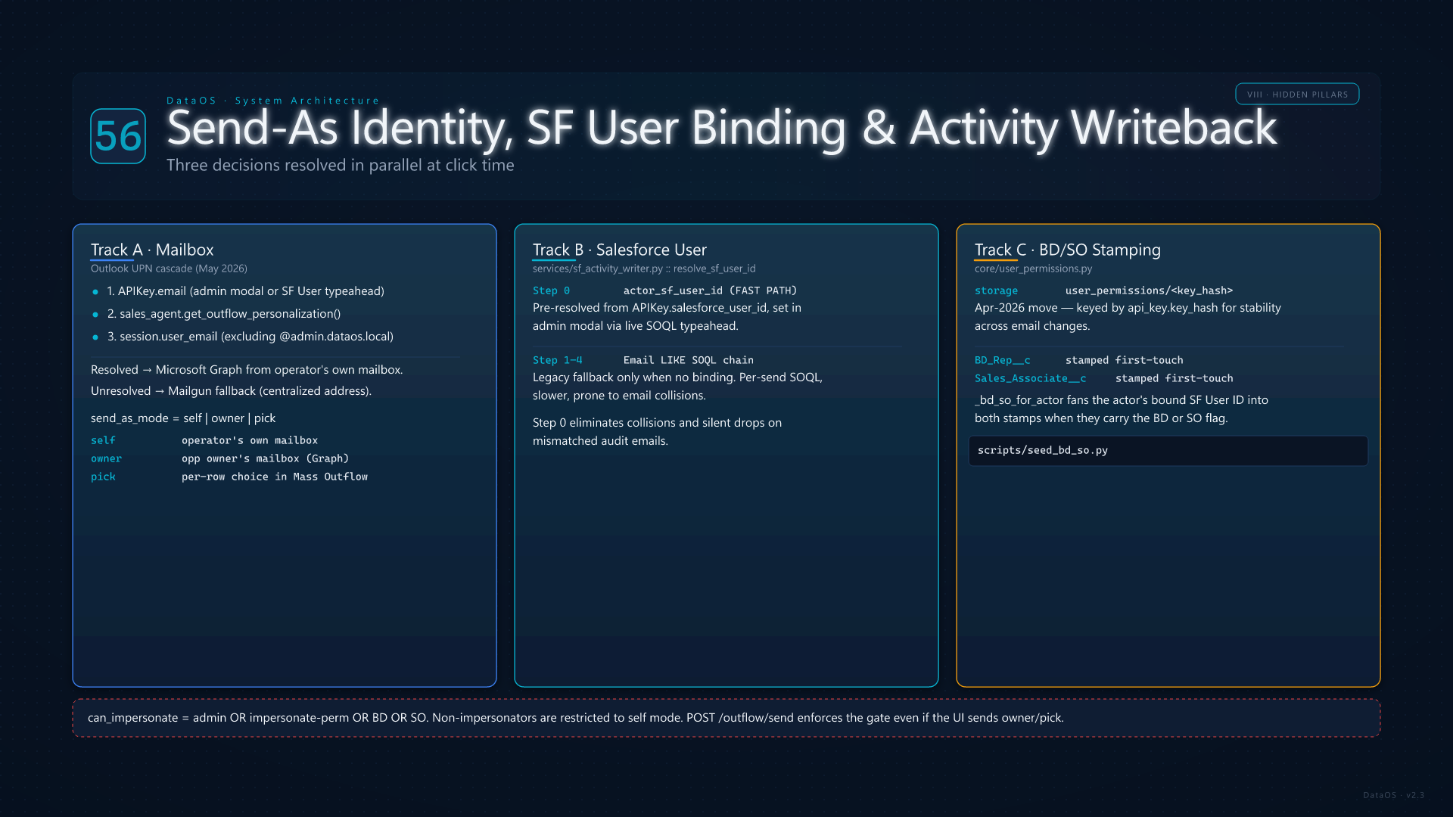Click the slide number 56 badge
1453x817 pixels.
(x=118, y=136)
